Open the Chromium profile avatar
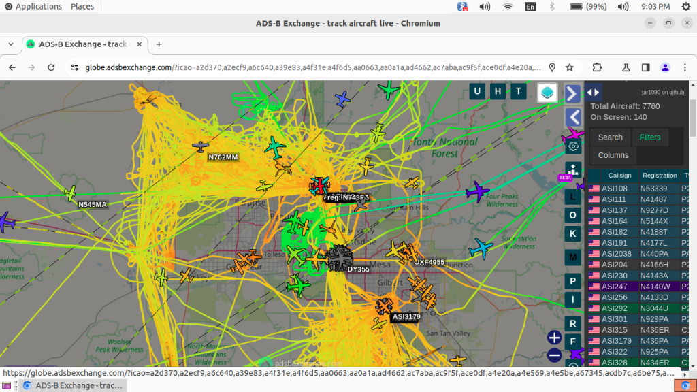The height and width of the screenshot is (392, 697). pos(666,67)
